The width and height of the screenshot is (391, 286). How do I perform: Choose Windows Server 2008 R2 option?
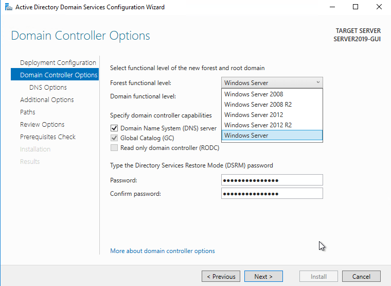272,105
